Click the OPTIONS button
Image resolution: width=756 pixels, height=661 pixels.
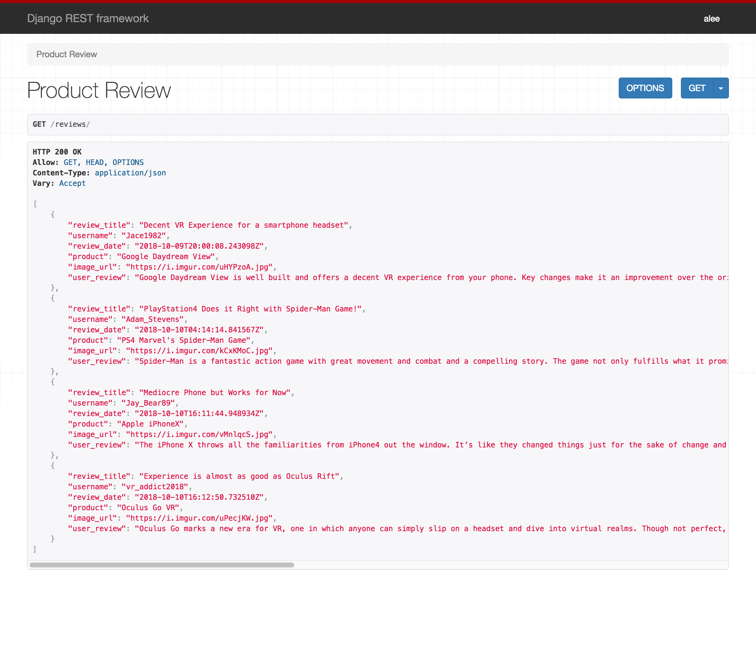coord(645,88)
